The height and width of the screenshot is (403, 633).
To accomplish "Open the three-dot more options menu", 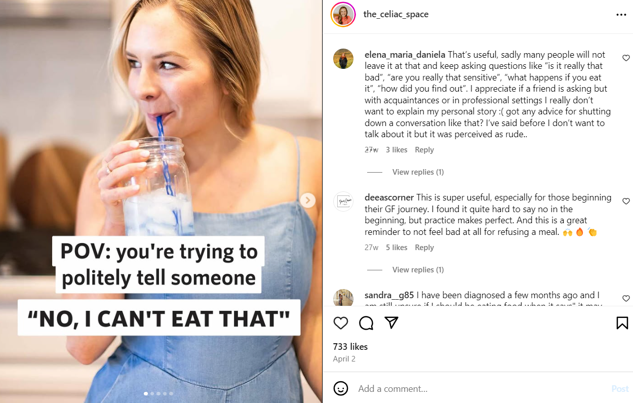I will click(x=621, y=15).
